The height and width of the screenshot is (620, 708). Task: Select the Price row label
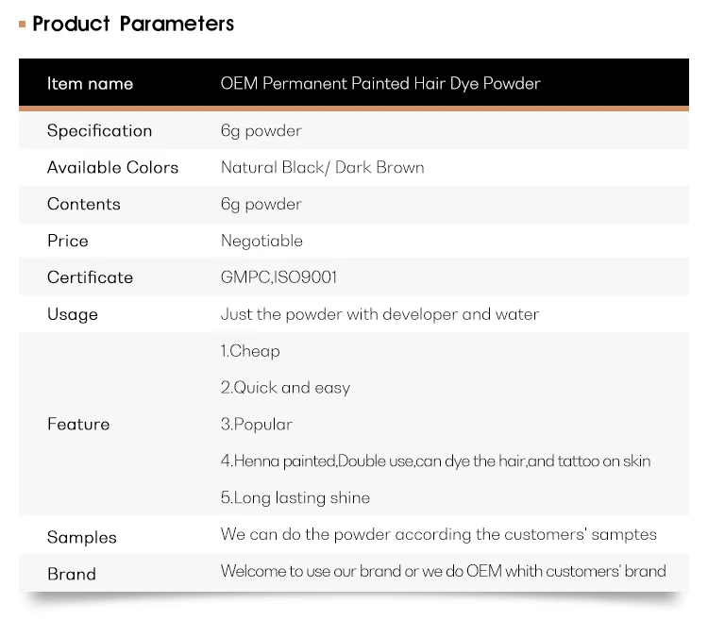point(67,242)
